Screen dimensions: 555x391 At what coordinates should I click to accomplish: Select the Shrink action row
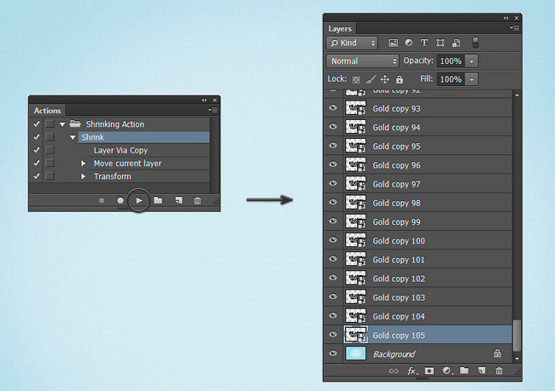tap(143, 137)
